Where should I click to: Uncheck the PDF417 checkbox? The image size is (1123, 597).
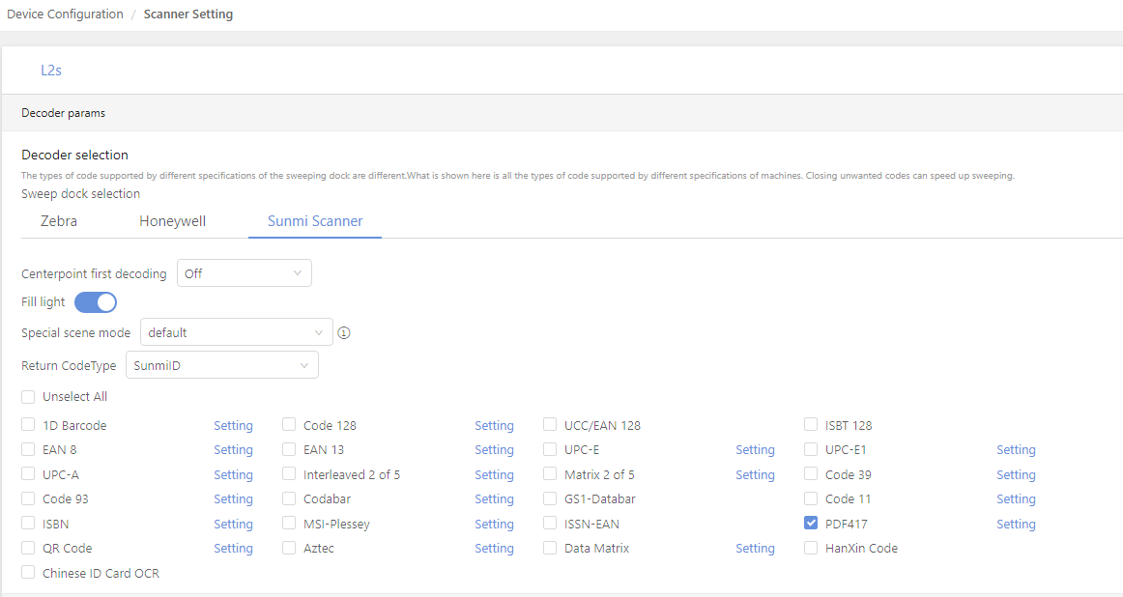[x=811, y=524]
